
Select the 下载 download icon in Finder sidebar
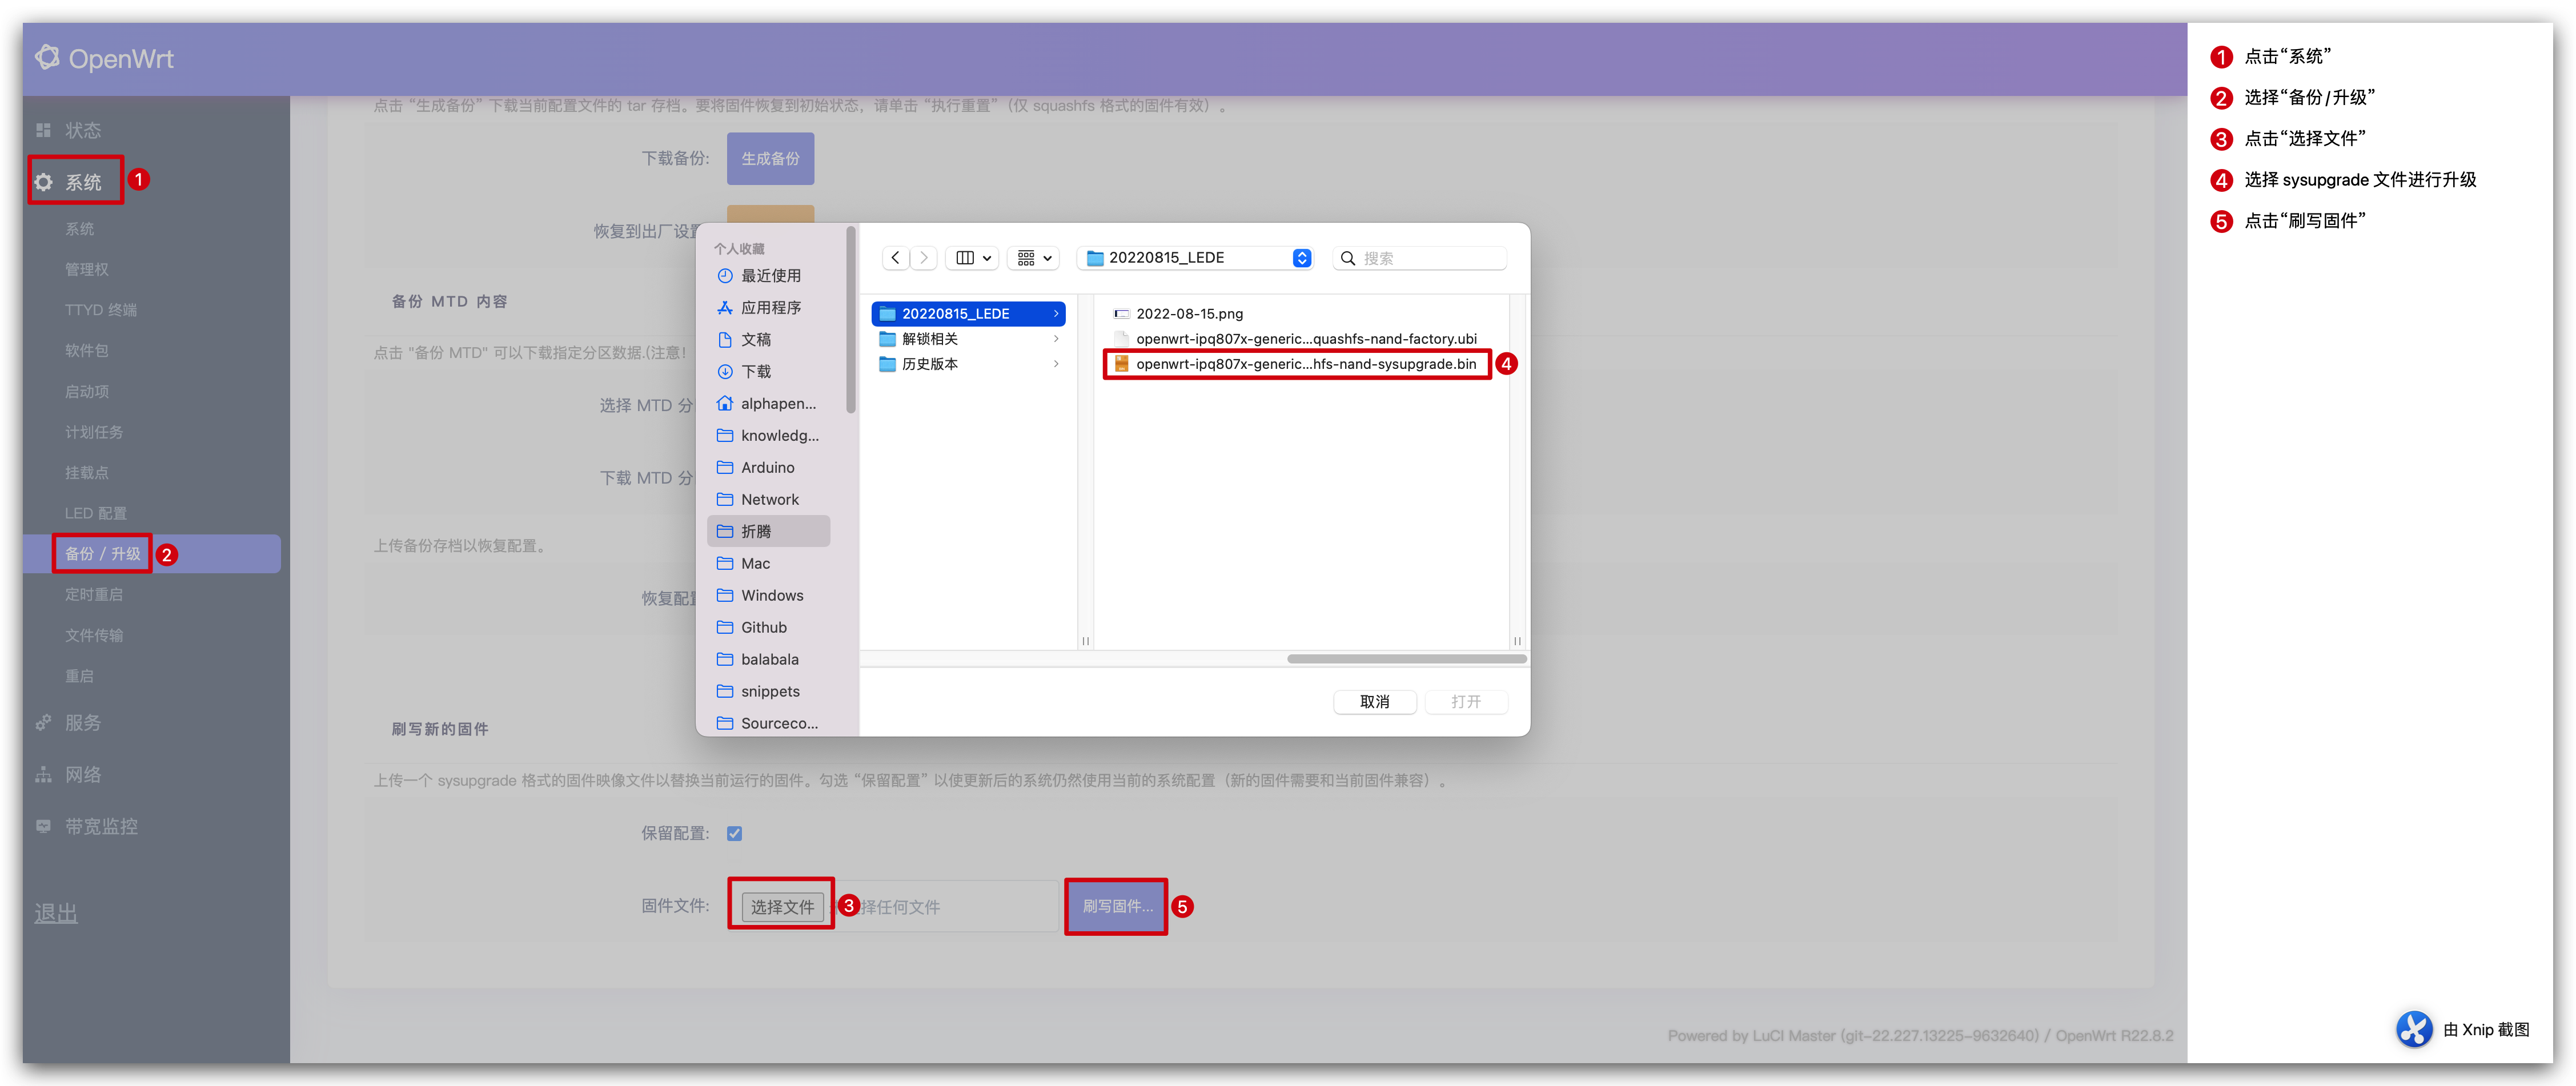tap(725, 372)
